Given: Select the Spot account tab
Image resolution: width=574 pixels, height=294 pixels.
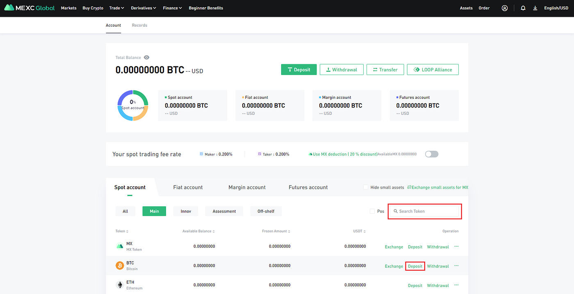Looking at the screenshot, I should (x=130, y=187).
